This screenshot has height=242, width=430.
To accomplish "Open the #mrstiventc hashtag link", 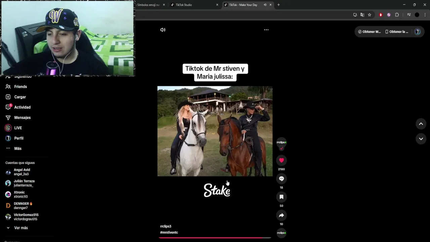I will 169,232.
